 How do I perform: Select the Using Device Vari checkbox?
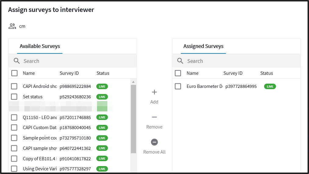pos(14,169)
